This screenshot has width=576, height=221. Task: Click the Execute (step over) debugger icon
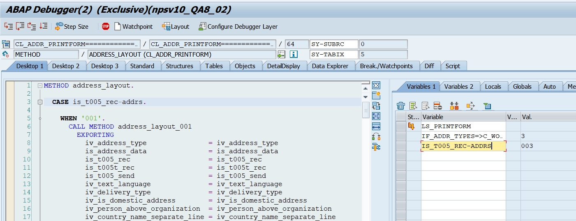click(x=20, y=26)
